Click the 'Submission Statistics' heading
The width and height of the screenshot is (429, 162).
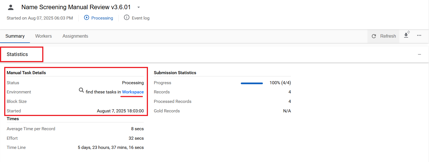[x=175, y=73]
